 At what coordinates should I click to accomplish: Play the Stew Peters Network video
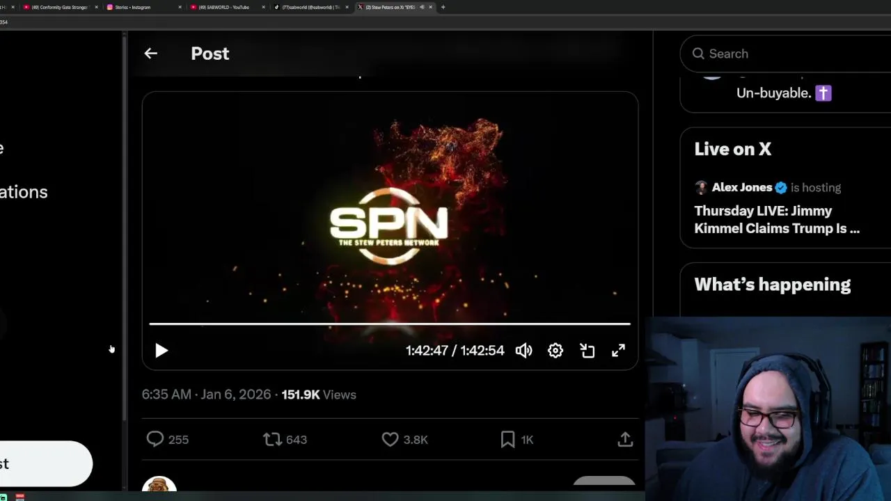[161, 351]
